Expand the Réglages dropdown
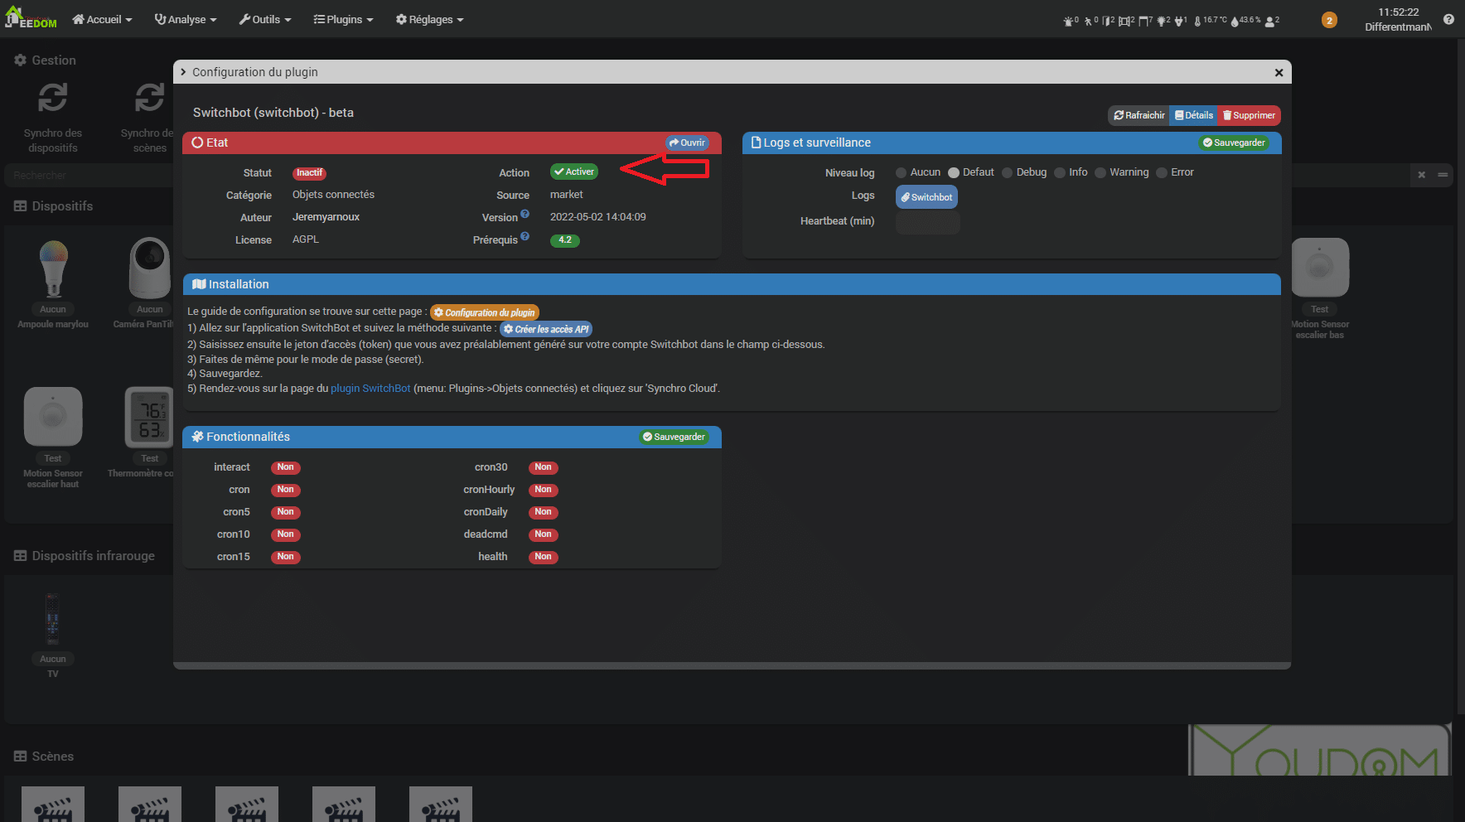The image size is (1465, 822). point(429,19)
